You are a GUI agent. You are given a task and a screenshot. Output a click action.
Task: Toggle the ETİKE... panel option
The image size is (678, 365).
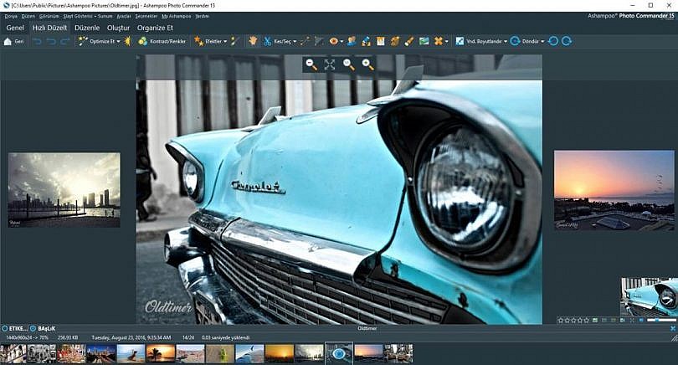pyautogui.click(x=15, y=329)
